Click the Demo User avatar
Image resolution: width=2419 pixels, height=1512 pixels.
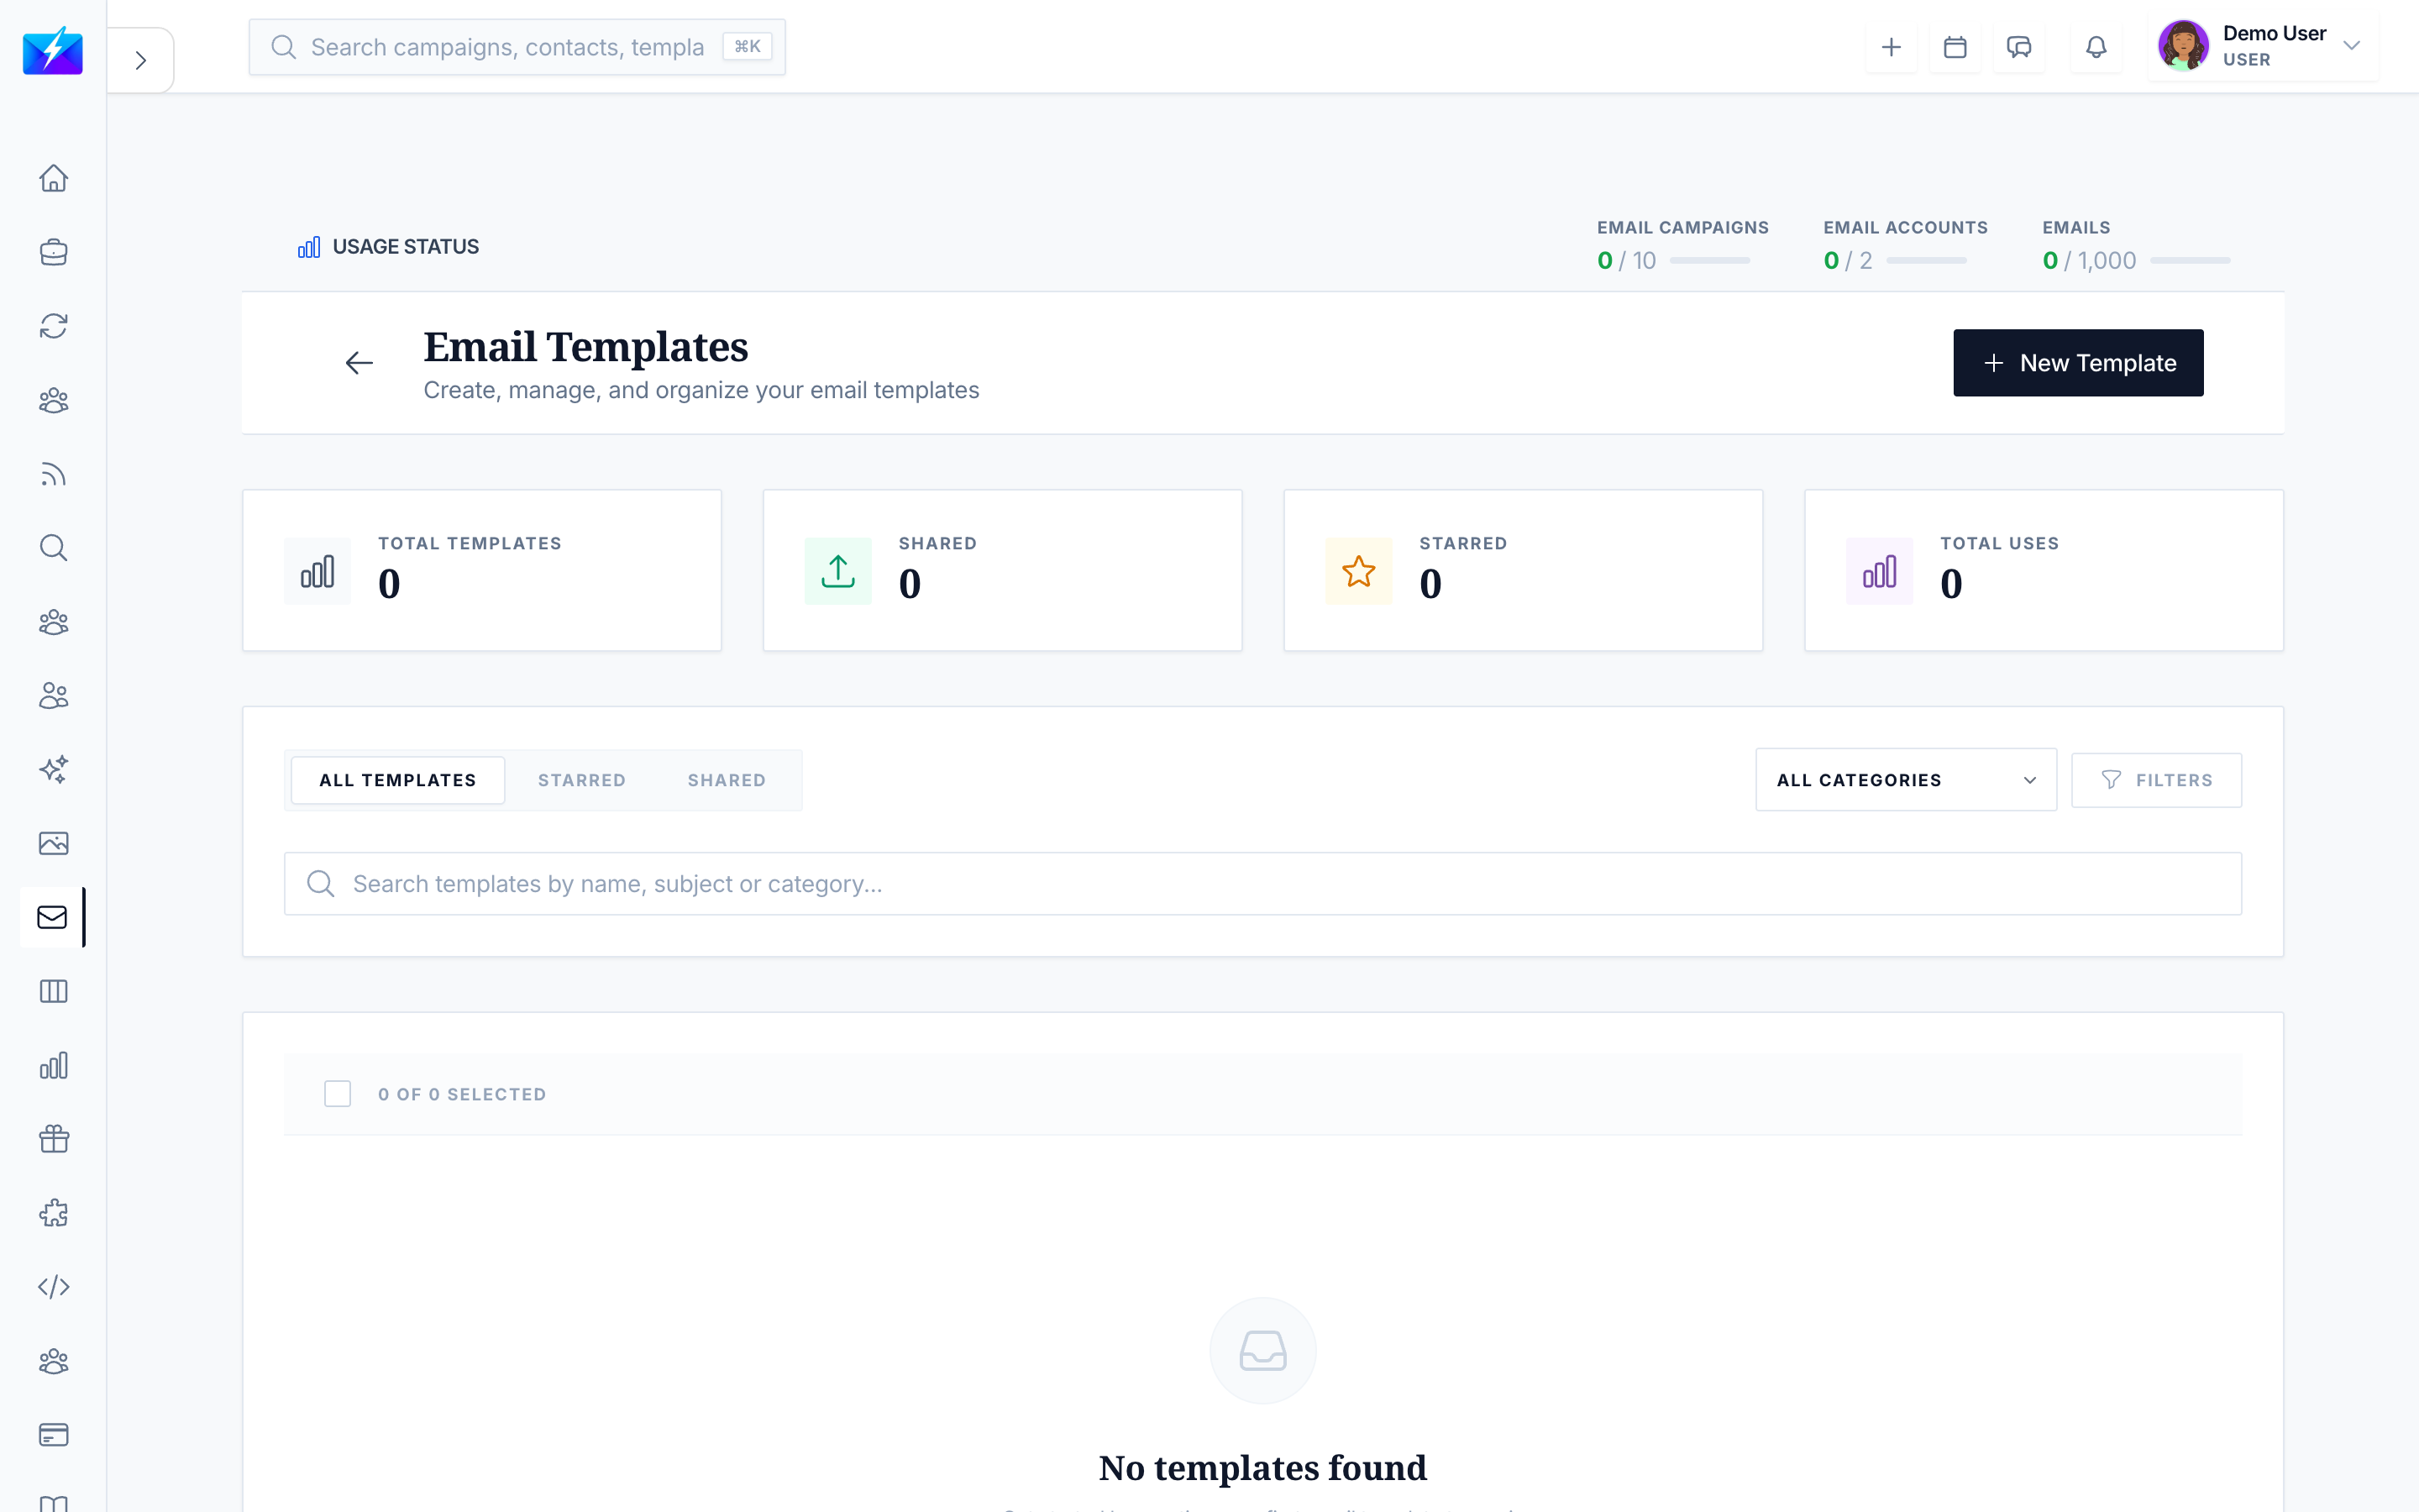click(2183, 46)
